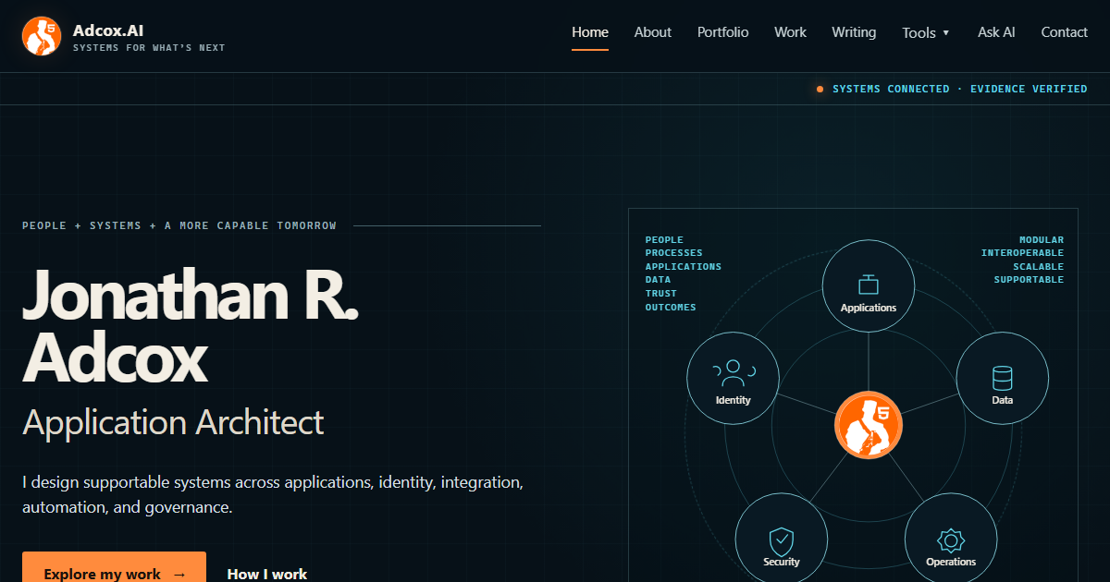Viewport: 1110px width, 582px height.
Task: Select the Applications node icon
Action: tap(869, 285)
